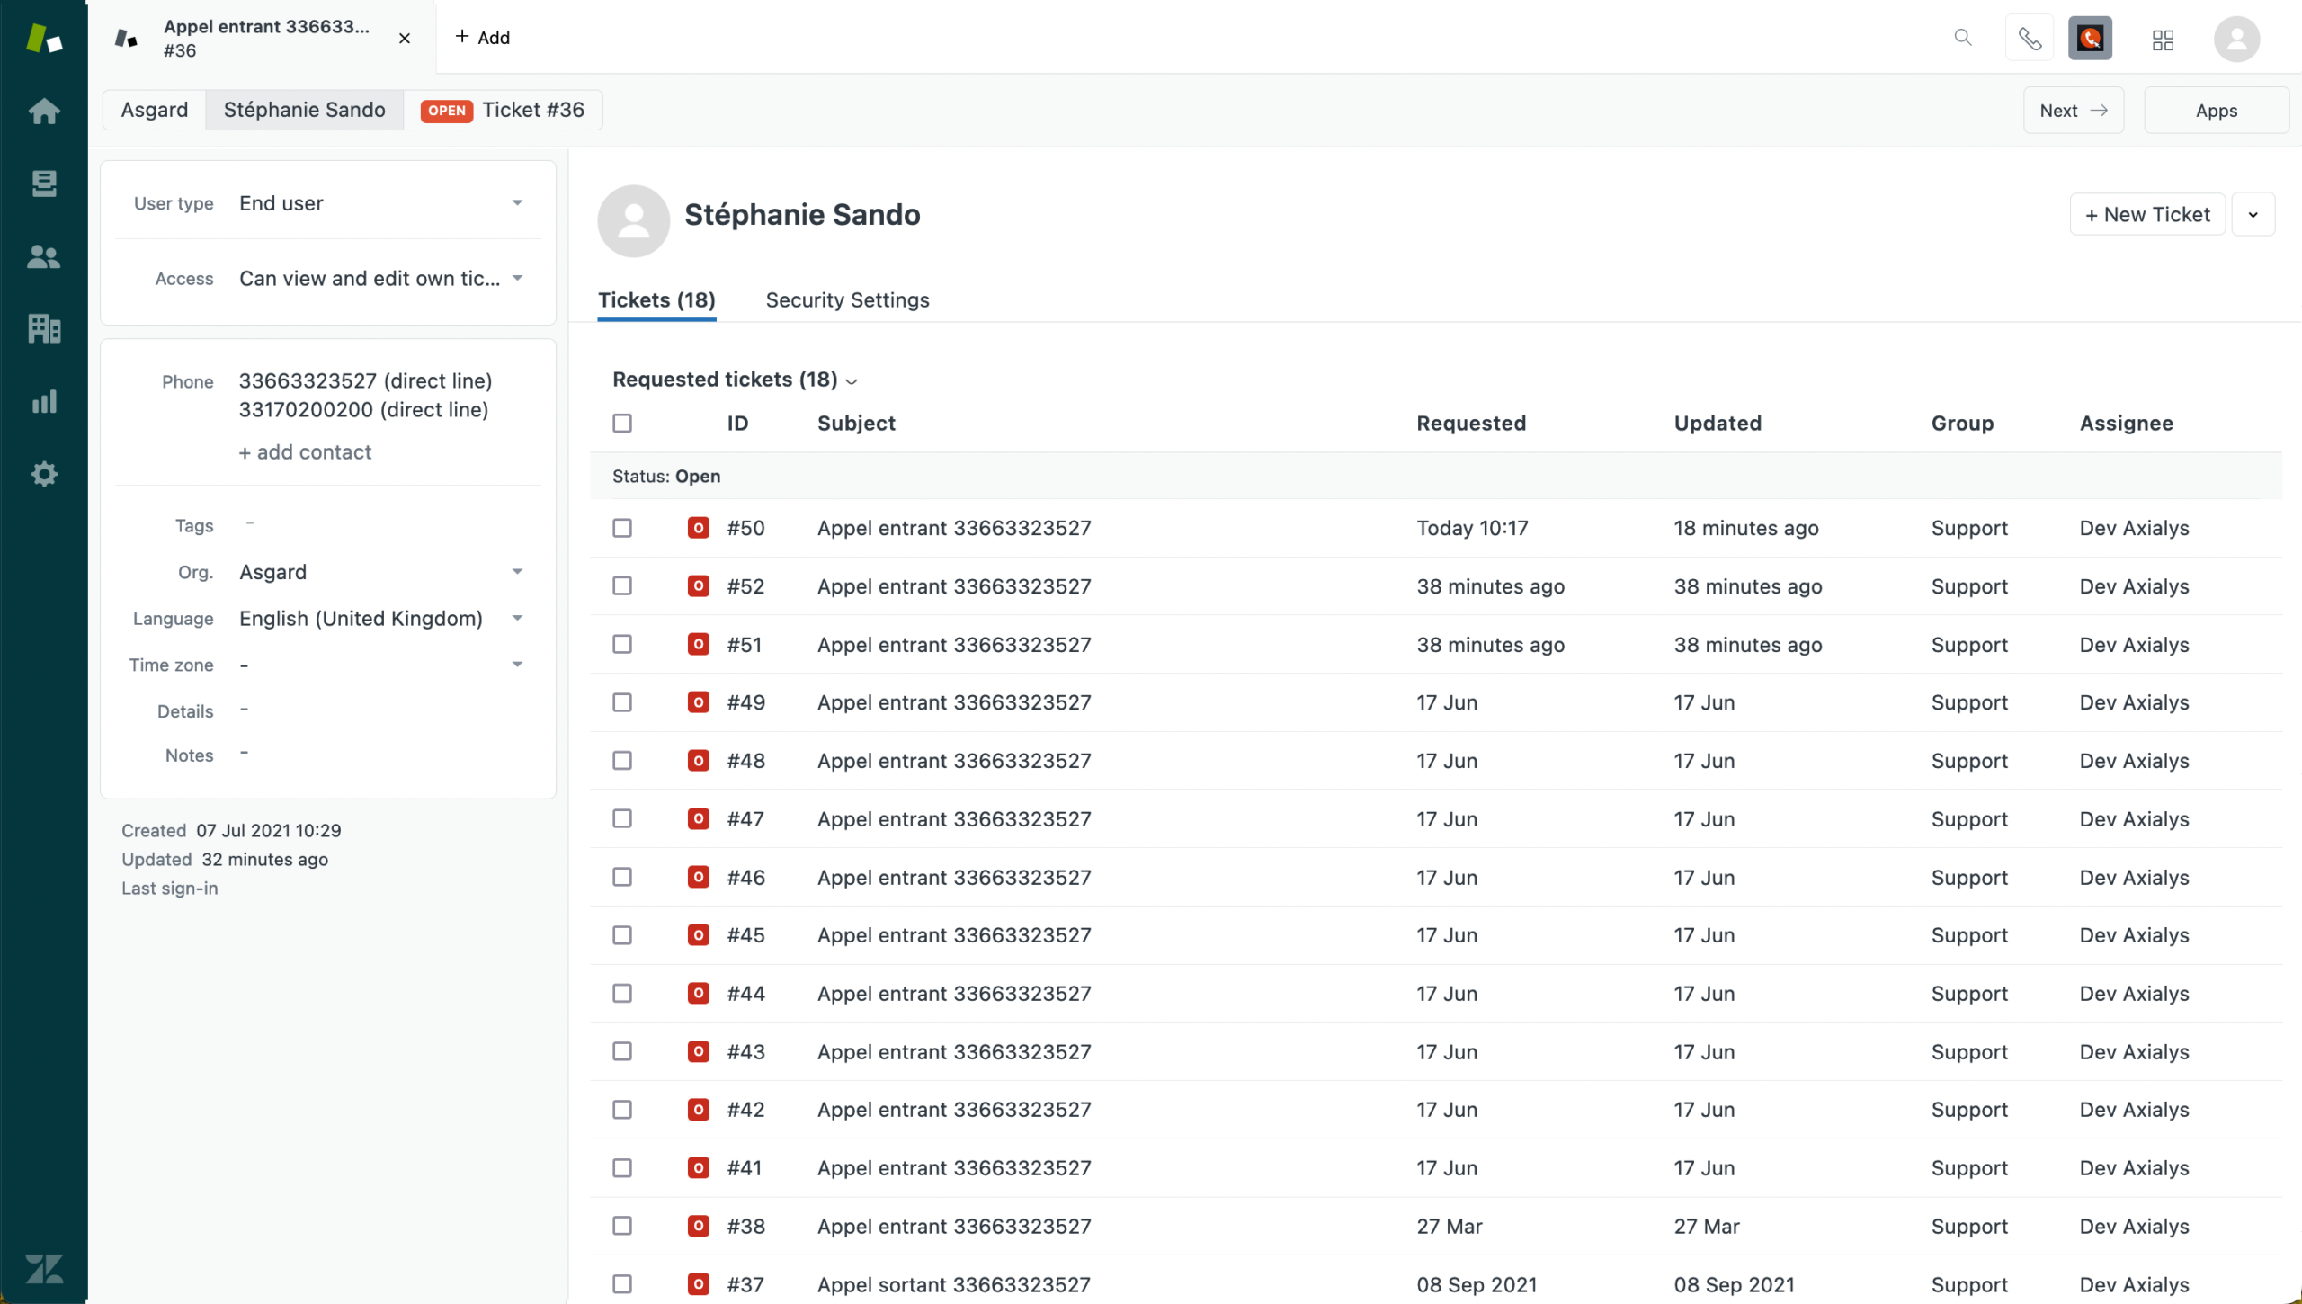Open the Reporting bar chart icon

tap(44, 402)
